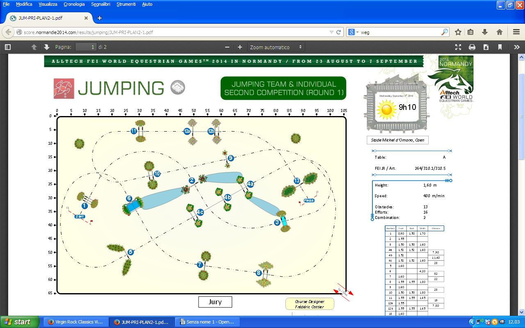The width and height of the screenshot is (525, 328).
Task: Click the JUMPING heading text
Action: [121, 88]
